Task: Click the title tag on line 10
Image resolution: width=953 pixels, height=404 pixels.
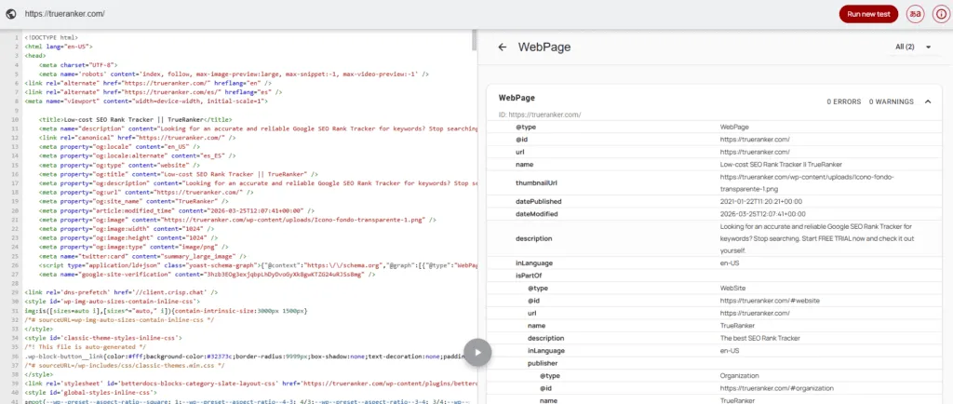Action: pos(136,120)
